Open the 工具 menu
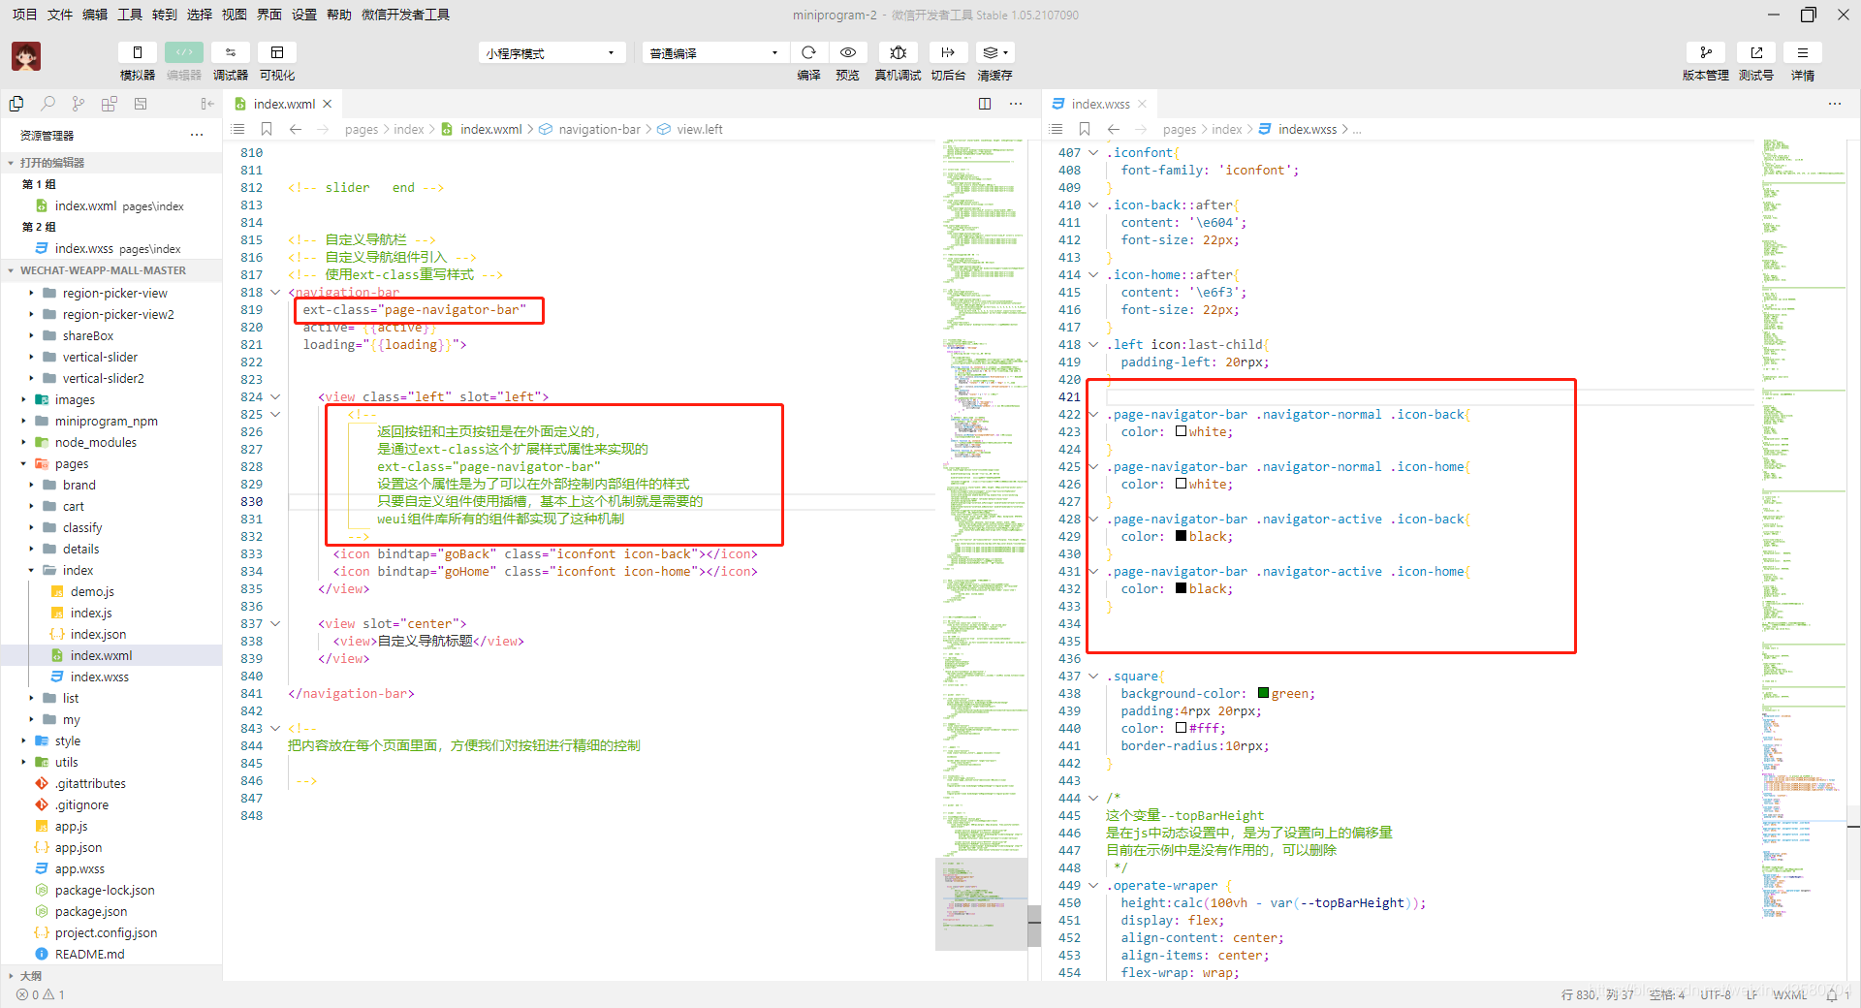This screenshot has width=1861, height=1008. click(130, 15)
